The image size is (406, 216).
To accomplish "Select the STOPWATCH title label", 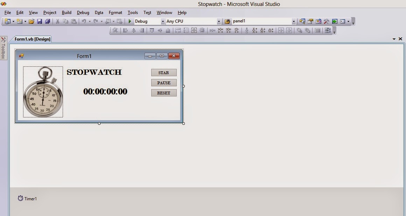I will [94, 72].
